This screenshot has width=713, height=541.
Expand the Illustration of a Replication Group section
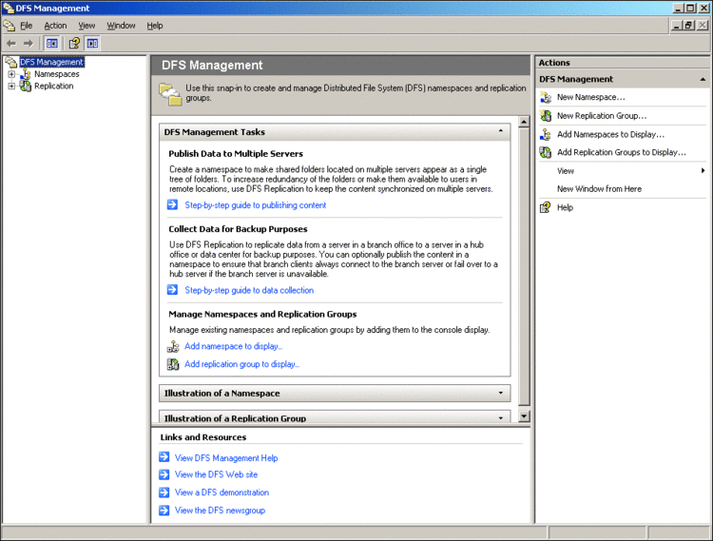click(501, 417)
